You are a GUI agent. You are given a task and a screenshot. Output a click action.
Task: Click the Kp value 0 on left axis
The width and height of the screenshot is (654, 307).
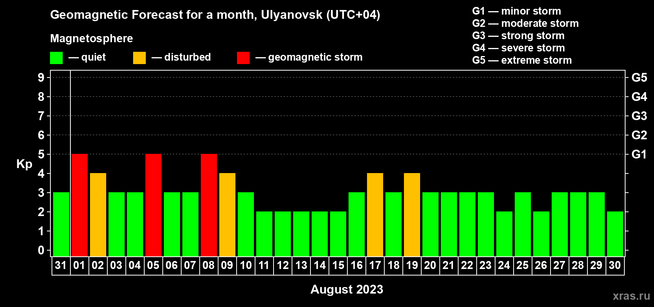(41, 250)
